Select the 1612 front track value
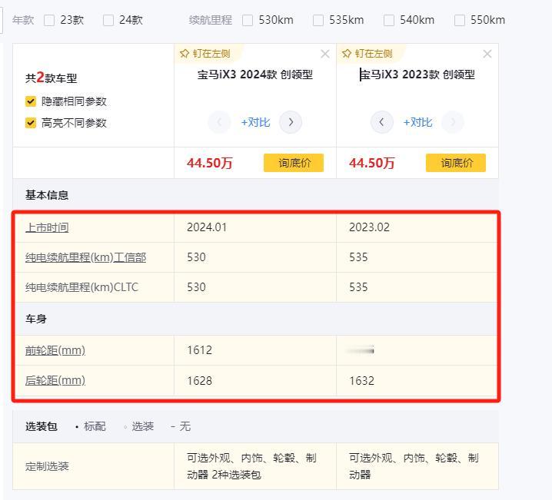 200,350
